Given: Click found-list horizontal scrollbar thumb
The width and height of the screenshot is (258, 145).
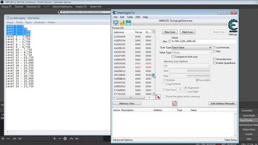Looking at the screenshot, I should tap(131, 97).
